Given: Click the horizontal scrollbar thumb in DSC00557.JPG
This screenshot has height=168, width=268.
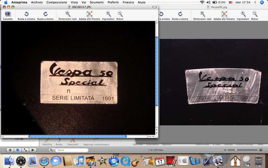Looking at the screenshot, I should tap(78, 136).
